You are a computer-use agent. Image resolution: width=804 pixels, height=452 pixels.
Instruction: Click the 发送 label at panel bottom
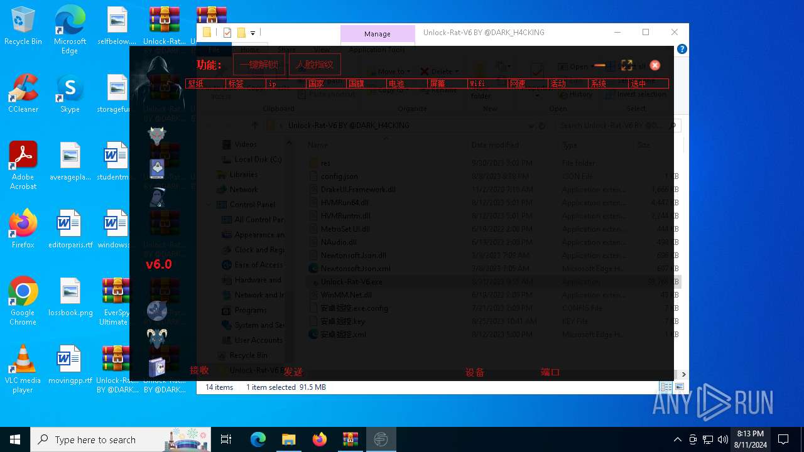coord(293,372)
